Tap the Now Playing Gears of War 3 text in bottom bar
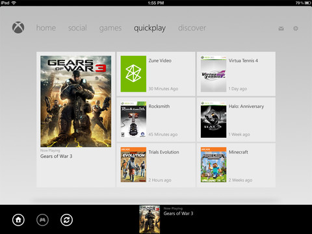Screen dimensions: 312x234 178,211
